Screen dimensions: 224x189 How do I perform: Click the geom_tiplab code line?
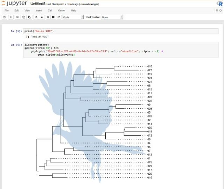(56, 54)
